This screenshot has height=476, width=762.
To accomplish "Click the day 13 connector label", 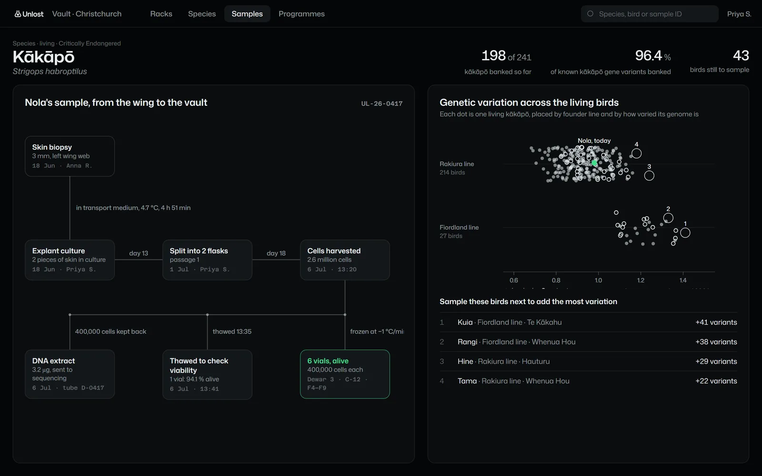I will click(139, 253).
